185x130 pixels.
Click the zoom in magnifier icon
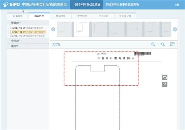(153, 44)
